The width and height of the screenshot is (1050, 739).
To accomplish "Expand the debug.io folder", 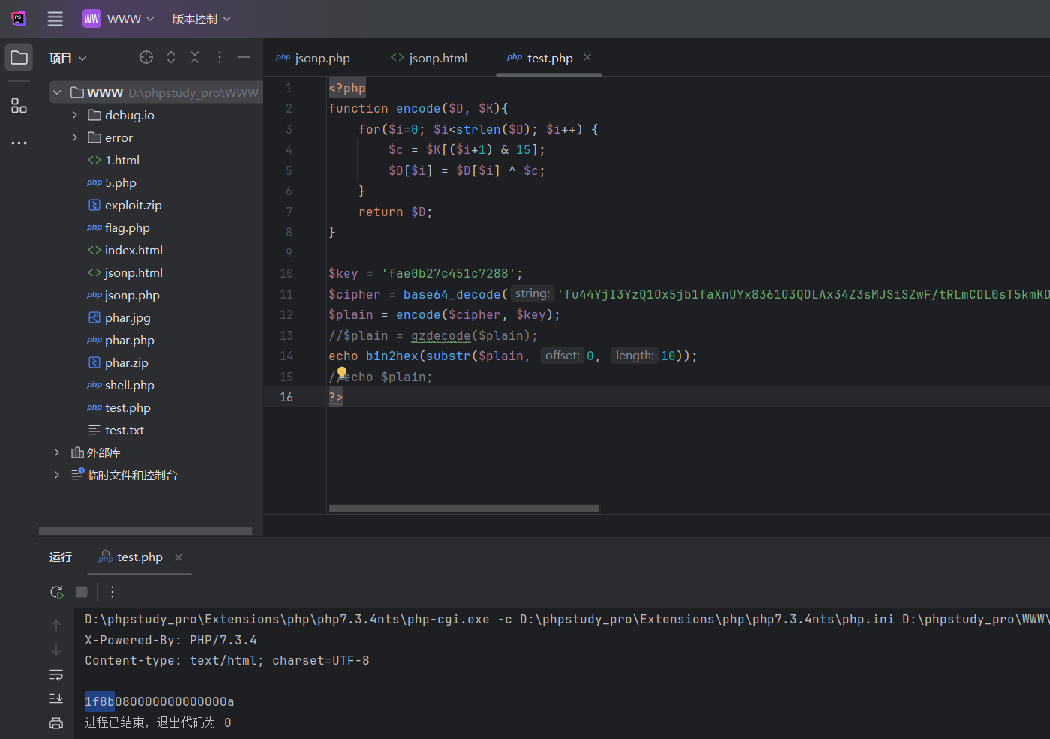I will pyautogui.click(x=74, y=115).
